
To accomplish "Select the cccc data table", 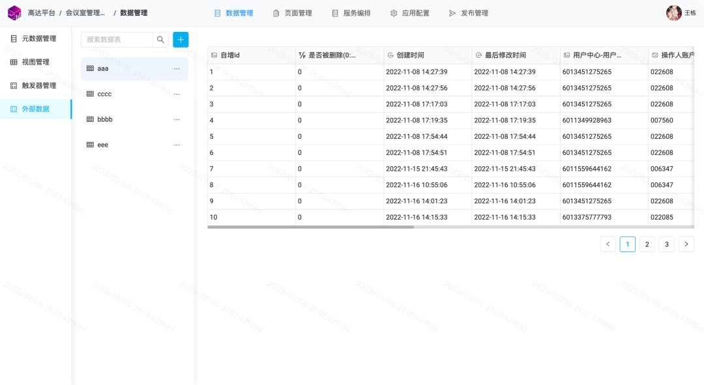I will pos(135,94).
